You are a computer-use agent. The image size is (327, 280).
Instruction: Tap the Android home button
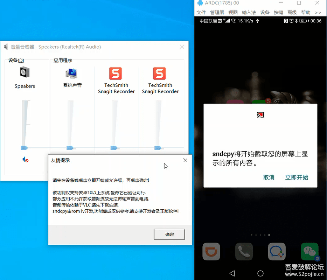coord(260,273)
